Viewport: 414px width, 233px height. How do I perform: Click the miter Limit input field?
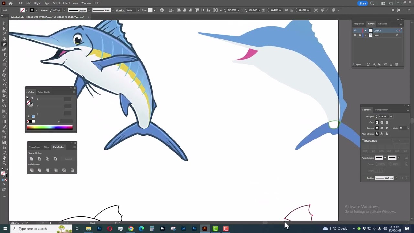(x=403, y=128)
